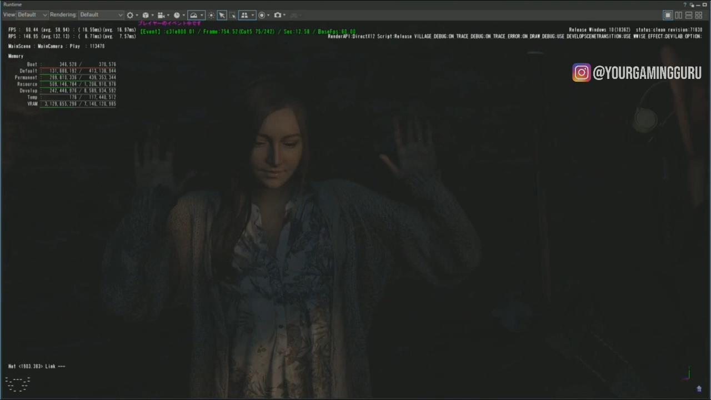Click the Resource memory row
The height and width of the screenshot is (400, 711).
pos(67,84)
